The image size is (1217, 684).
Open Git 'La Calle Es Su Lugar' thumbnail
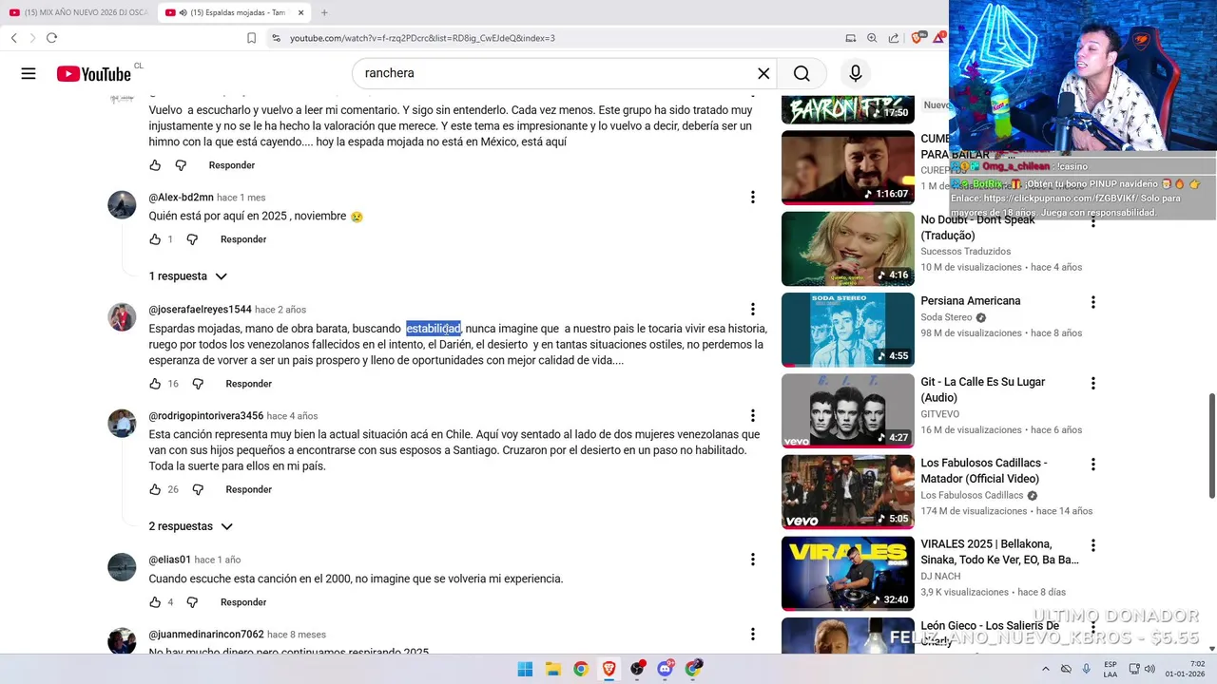[x=847, y=410]
